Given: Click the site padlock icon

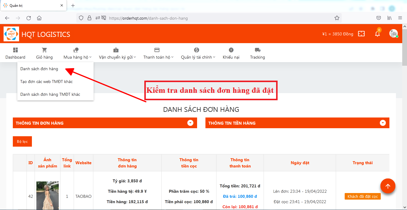Looking at the screenshot, I should coord(89,18).
